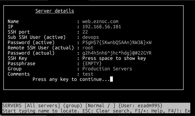This screenshot has height=116, width=195.
Task: Select the active password string
Action: 117,43
